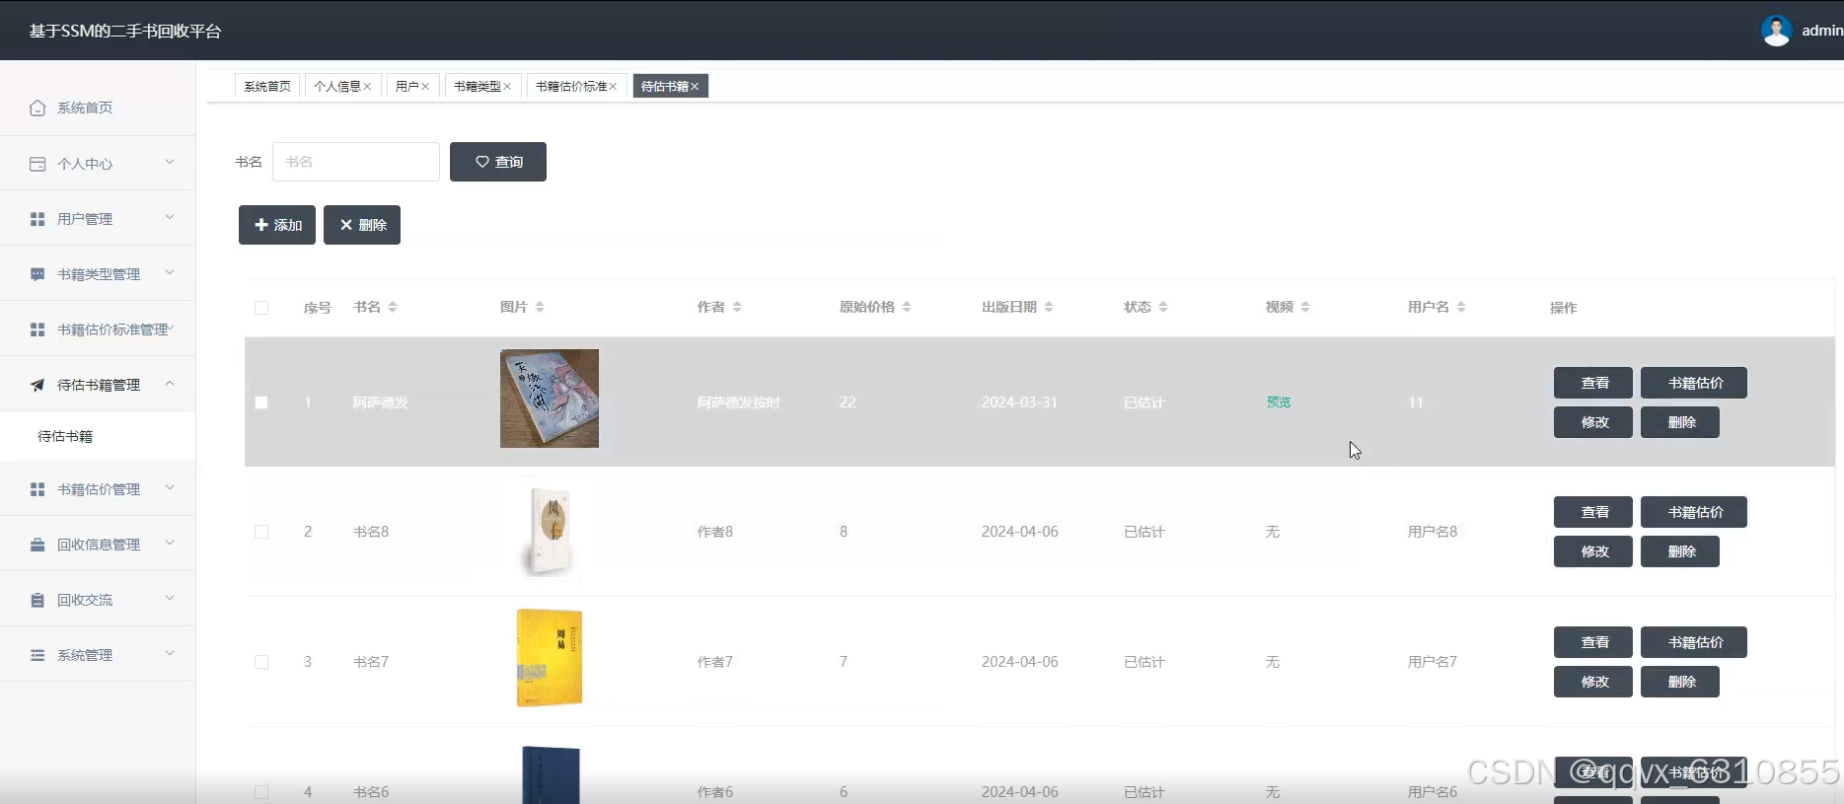Collapse the 待估书籍管理 menu chevron
This screenshot has height=804, width=1844.
pos(170,383)
